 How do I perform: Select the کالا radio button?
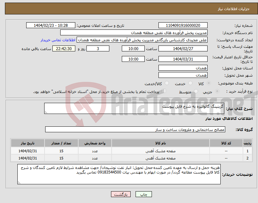point(209,83)
